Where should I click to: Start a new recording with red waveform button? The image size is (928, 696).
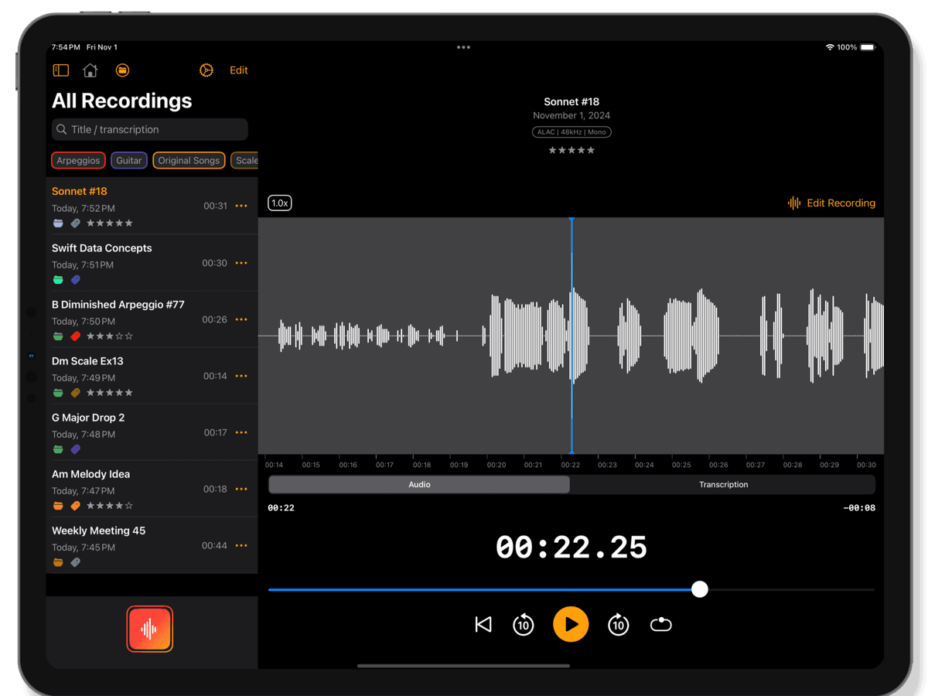tap(149, 629)
